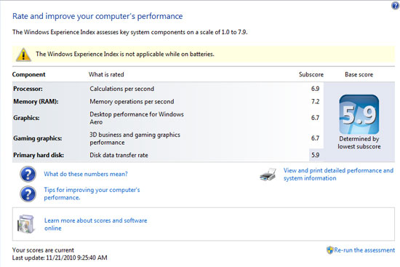
Task: Click 'Memory operations per second' description
Action: pos(132,102)
